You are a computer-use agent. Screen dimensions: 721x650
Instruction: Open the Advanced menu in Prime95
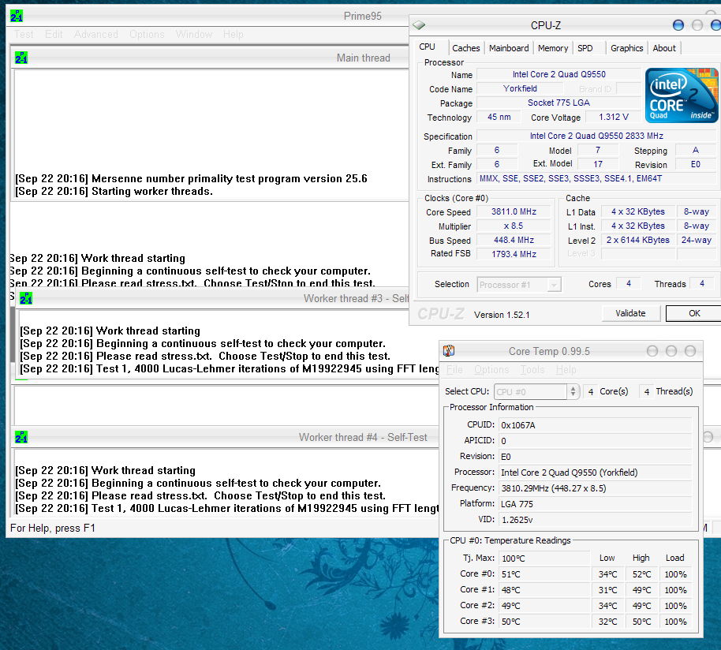96,35
